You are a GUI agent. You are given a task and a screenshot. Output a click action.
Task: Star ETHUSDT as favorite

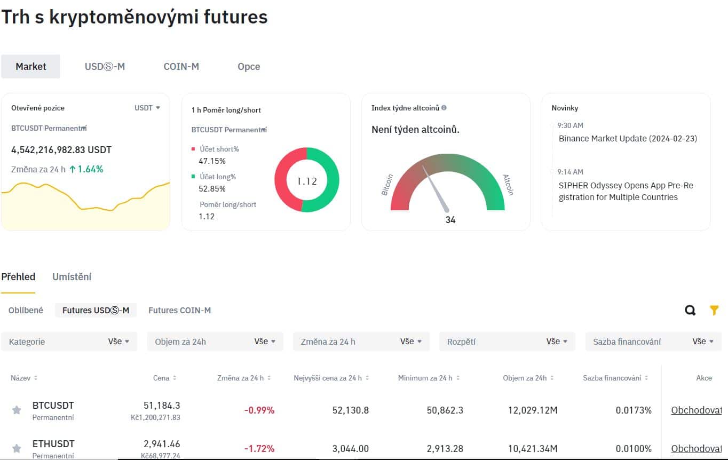tap(17, 448)
